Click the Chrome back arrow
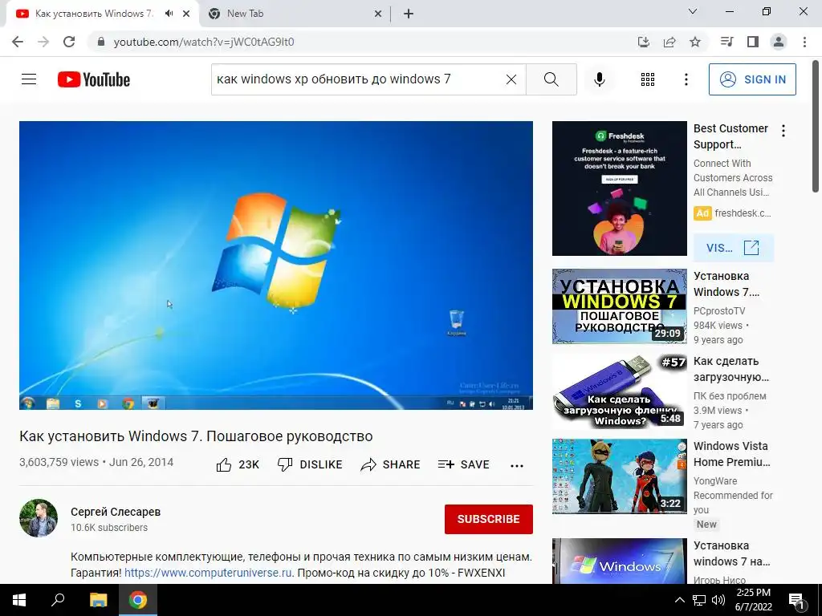This screenshot has width=822, height=616. point(18,42)
